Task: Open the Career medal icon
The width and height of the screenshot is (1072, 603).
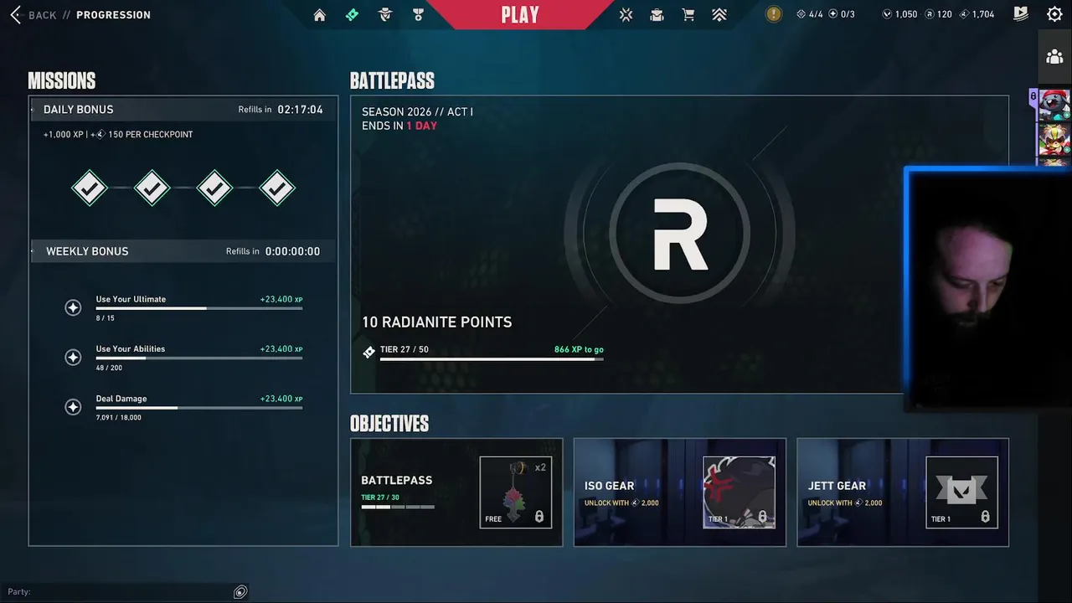Action: (418, 15)
